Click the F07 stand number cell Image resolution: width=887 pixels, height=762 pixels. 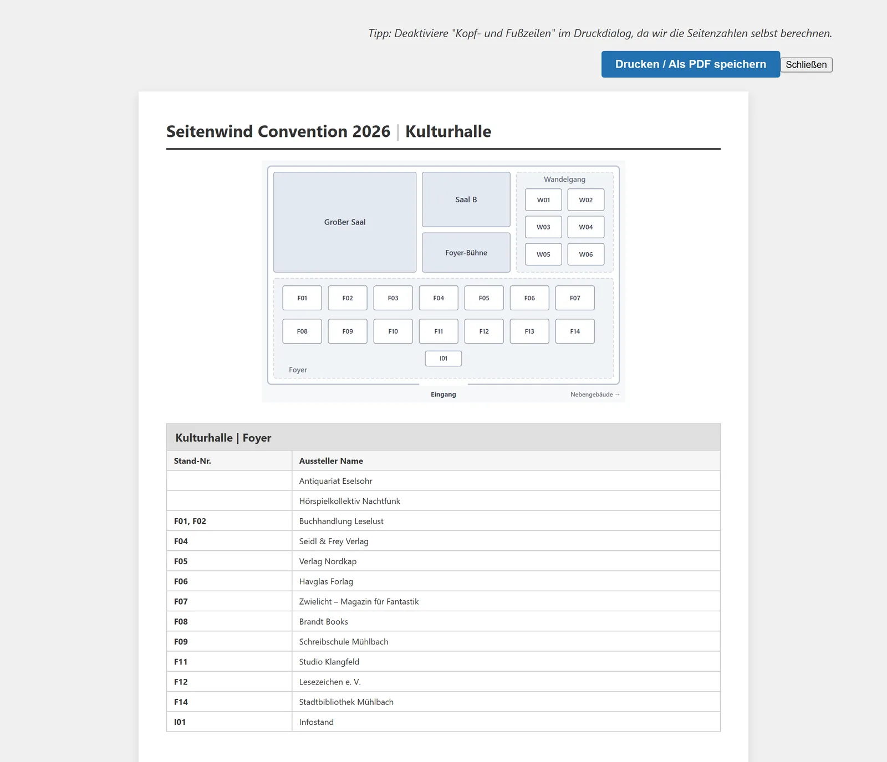click(230, 602)
